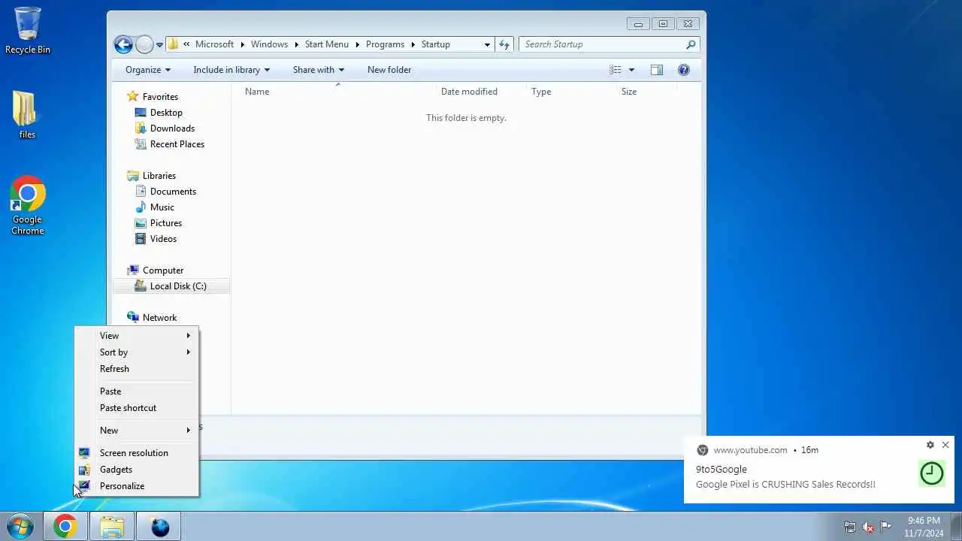Click the Show desktop button
The width and height of the screenshot is (962, 541).
coord(956,527)
